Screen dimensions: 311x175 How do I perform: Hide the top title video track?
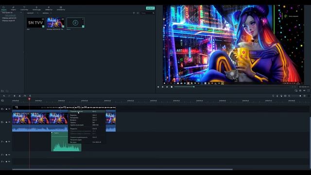point(9,109)
